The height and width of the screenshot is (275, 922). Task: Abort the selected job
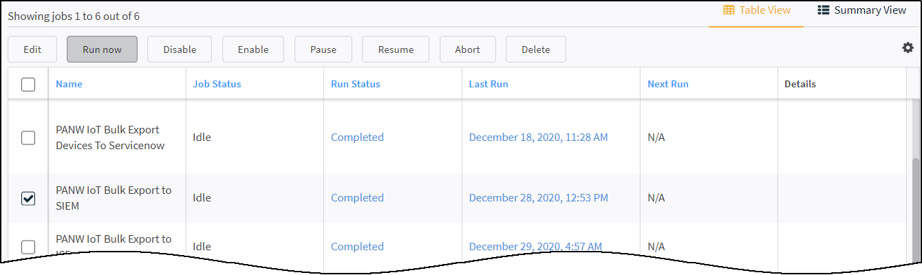coord(468,49)
